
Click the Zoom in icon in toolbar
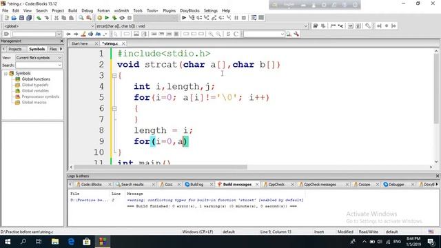pos(211,34)
